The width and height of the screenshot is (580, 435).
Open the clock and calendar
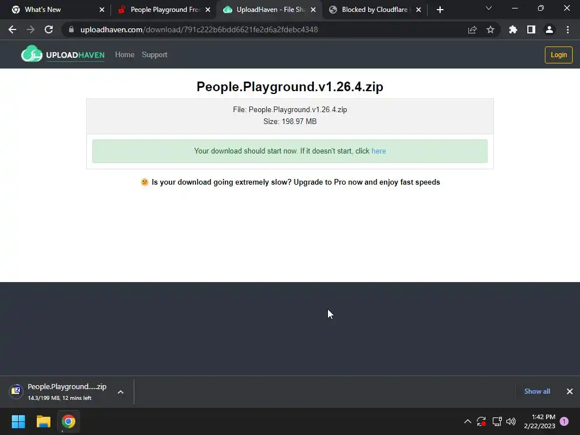pos(540,421)
